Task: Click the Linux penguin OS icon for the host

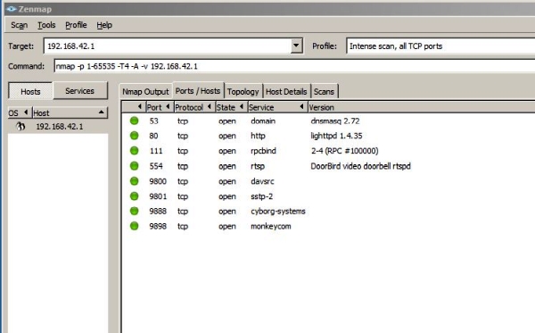Action: click(21, 127)
